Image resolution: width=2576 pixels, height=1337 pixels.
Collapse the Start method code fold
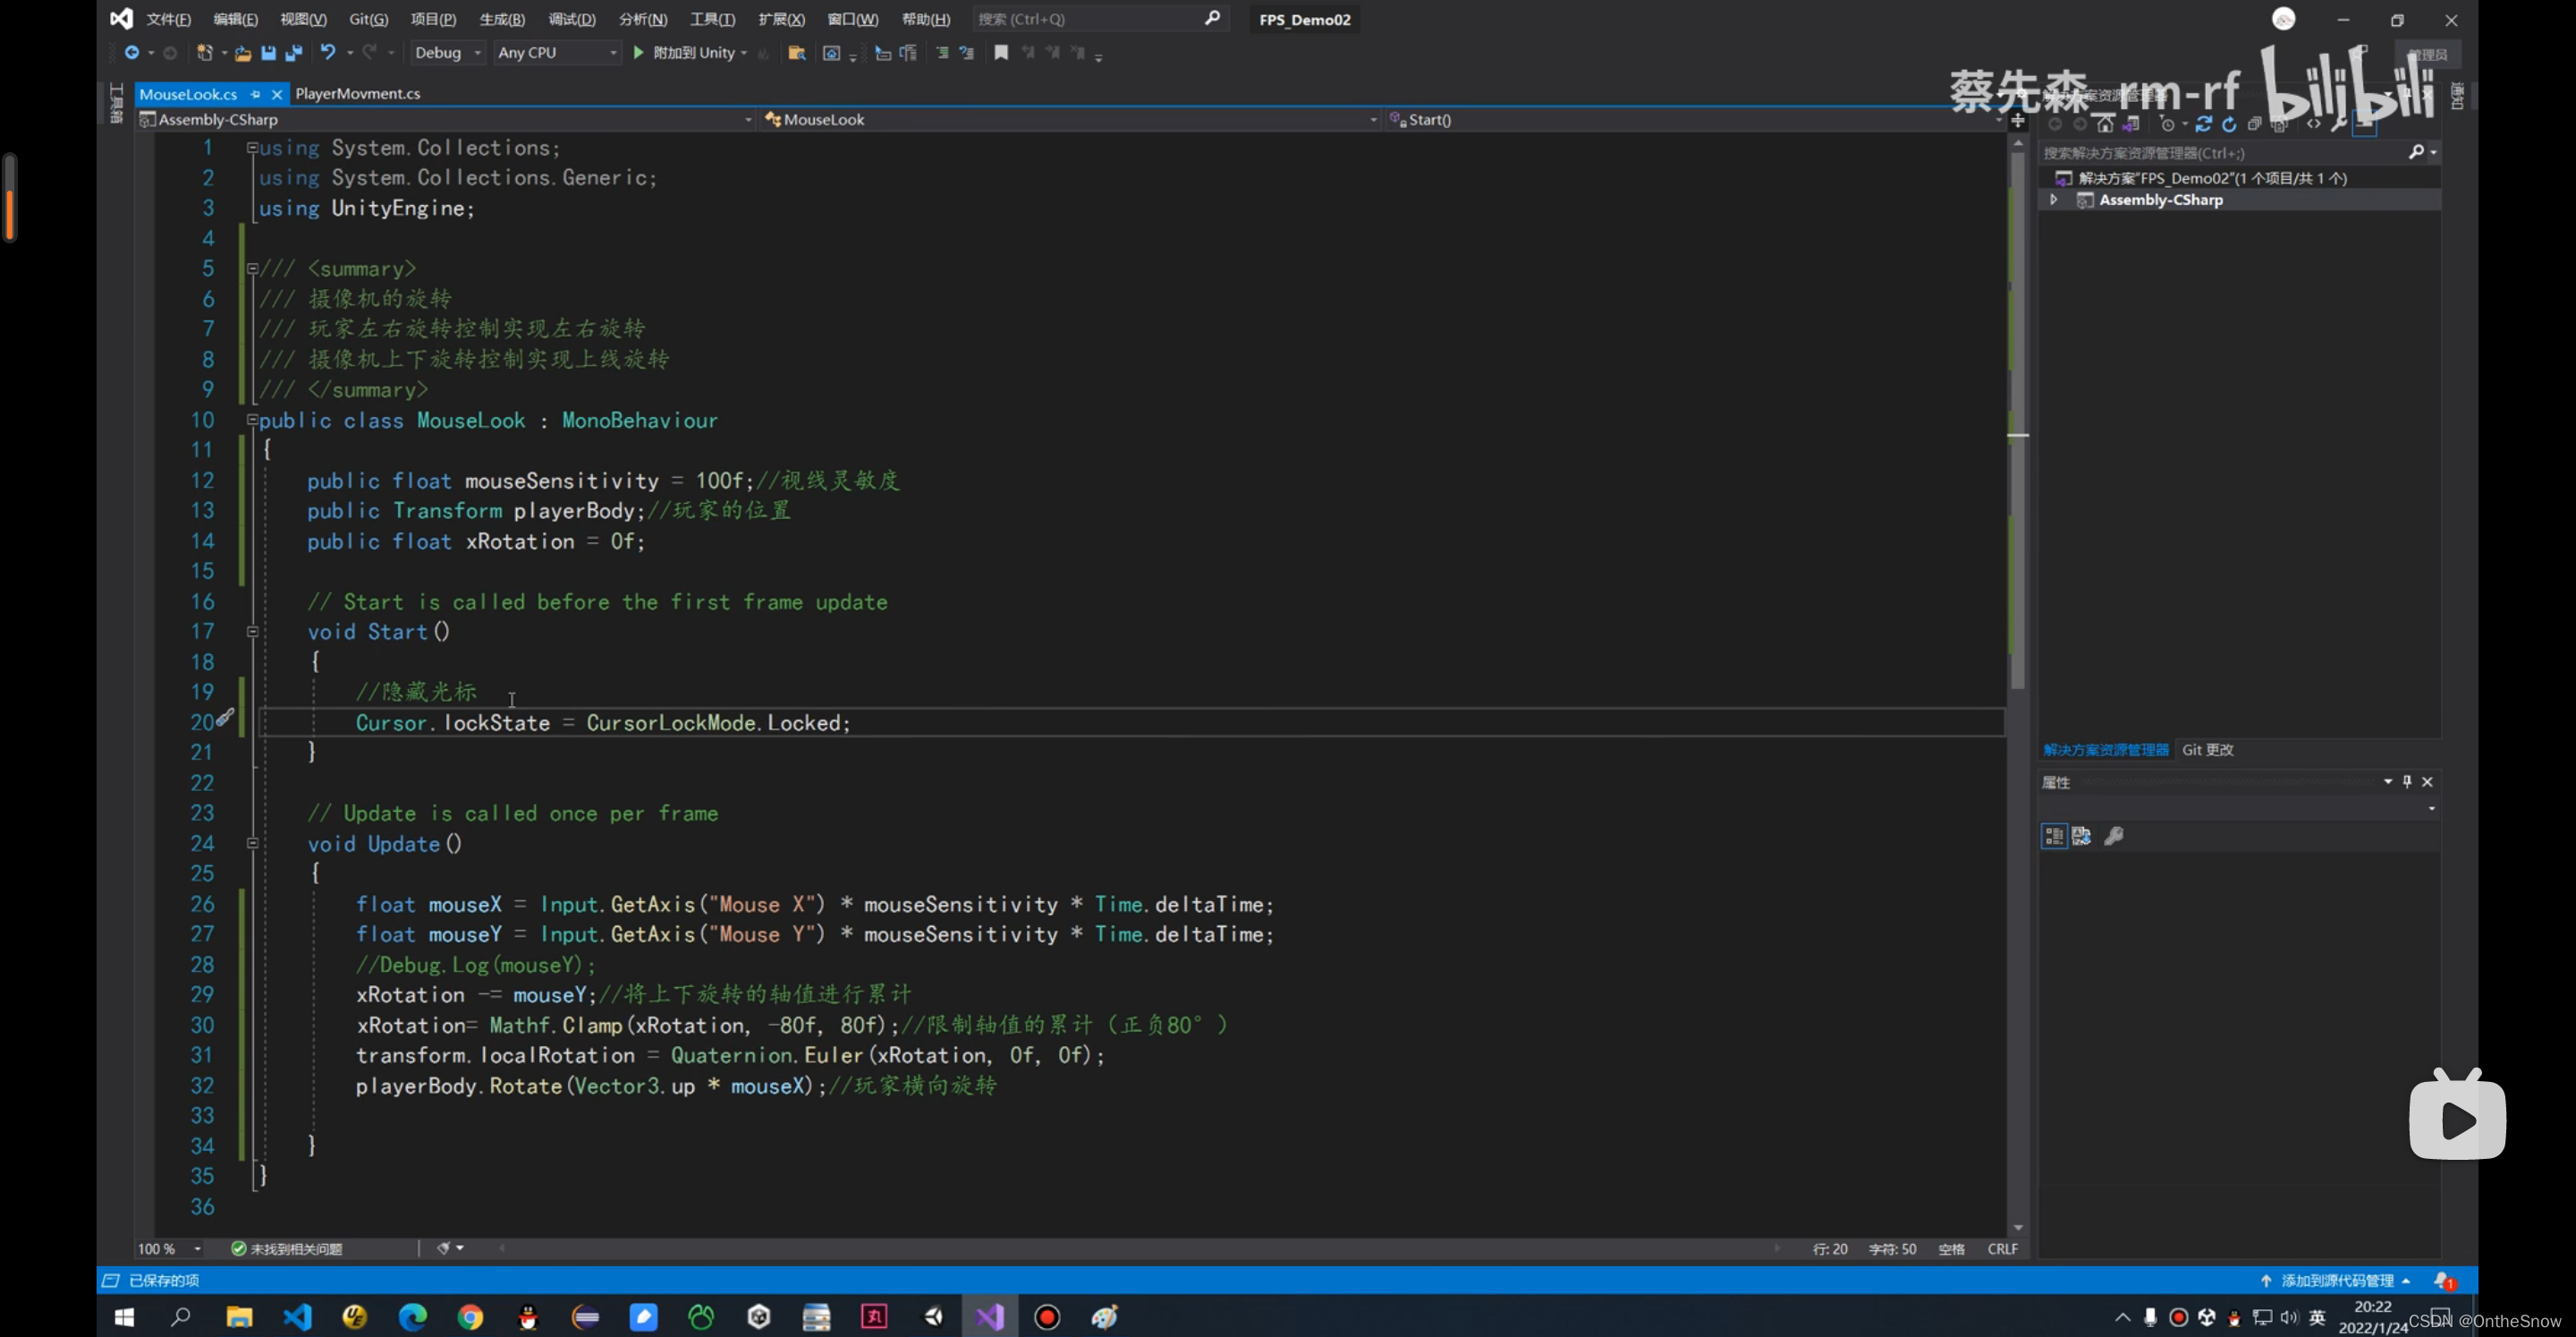[253, 633]
